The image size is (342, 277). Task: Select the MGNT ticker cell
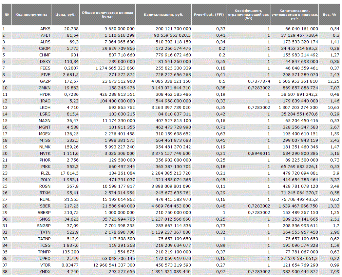coord(31,127)
